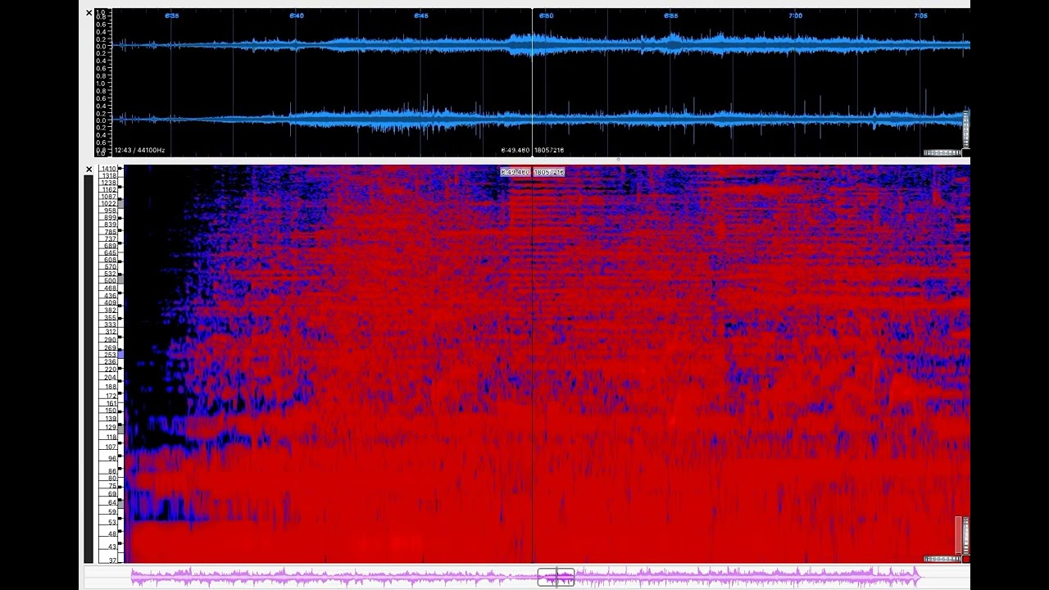Close the waveform pane with its X
The width and height of the screenshot is (1049, 590).
click(89, 13)
